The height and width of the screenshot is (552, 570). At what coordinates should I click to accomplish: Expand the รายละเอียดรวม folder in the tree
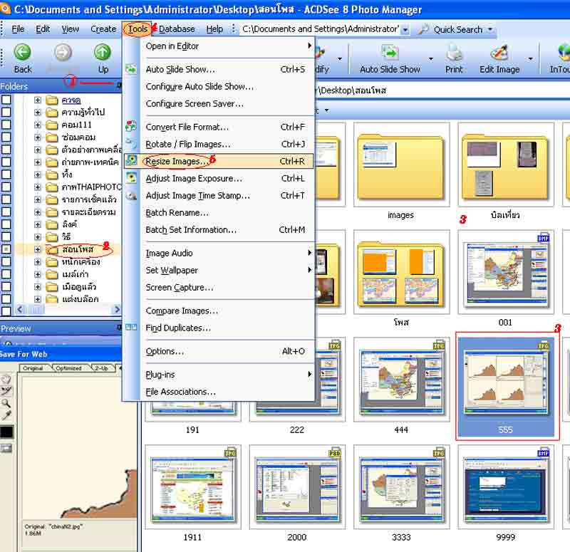point(38,212)
